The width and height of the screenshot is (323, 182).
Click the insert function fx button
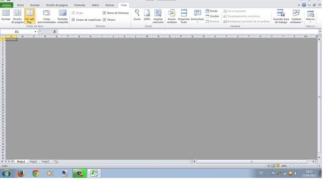pos(55,31)
